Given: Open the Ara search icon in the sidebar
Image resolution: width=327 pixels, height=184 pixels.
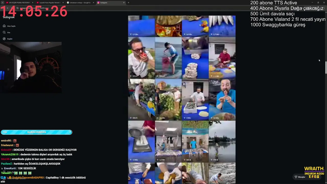Looking at the screenshot, I should click(4, 32).
